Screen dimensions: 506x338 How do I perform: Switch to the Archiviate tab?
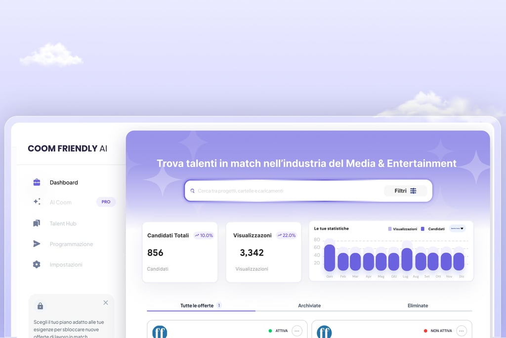click(309, 305)
